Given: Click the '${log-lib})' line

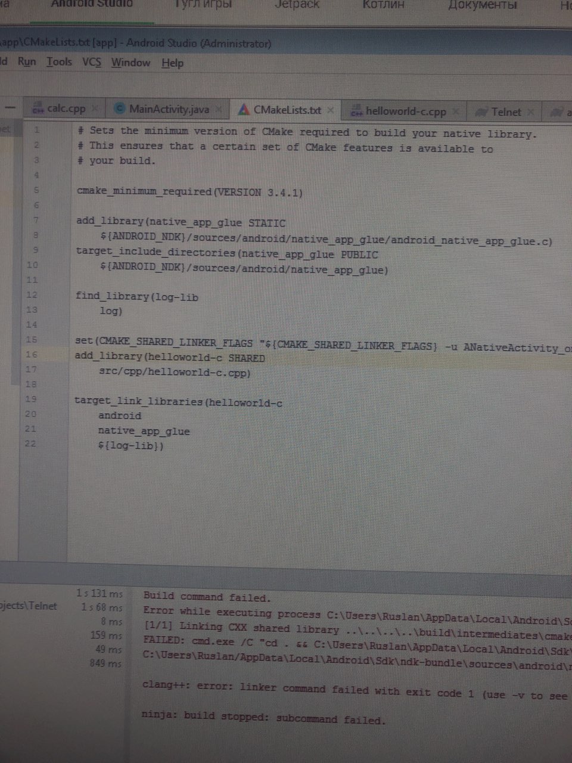Looking at the screenshot, I should [130, 445].
